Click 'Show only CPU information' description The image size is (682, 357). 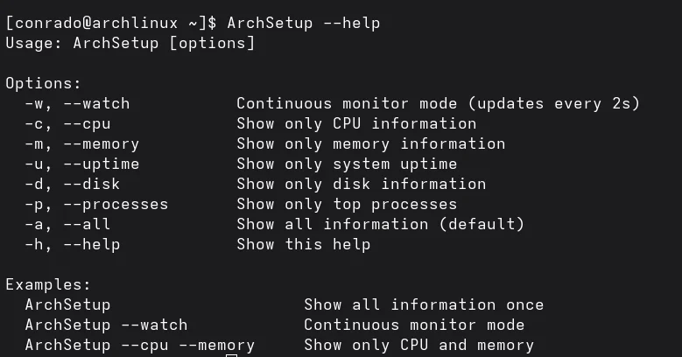coord(356,123)
